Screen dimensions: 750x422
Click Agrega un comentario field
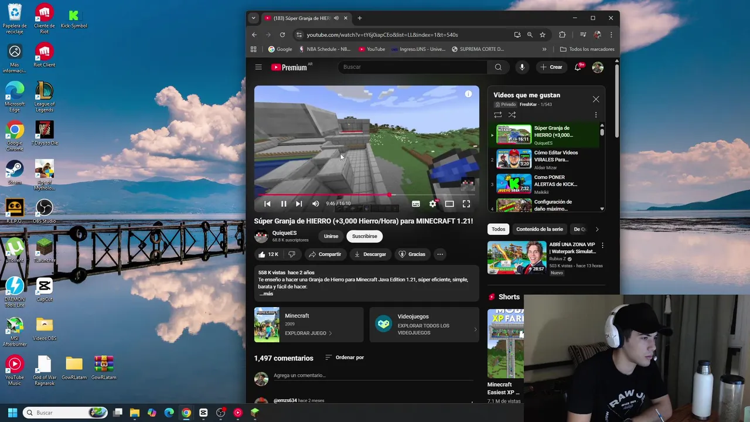[x=375, y=376]
